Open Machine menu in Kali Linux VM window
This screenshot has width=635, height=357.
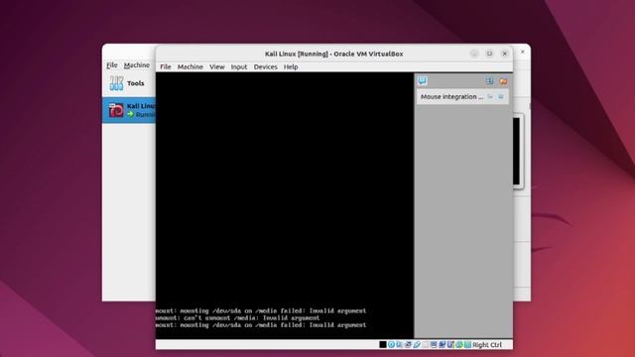190,66
